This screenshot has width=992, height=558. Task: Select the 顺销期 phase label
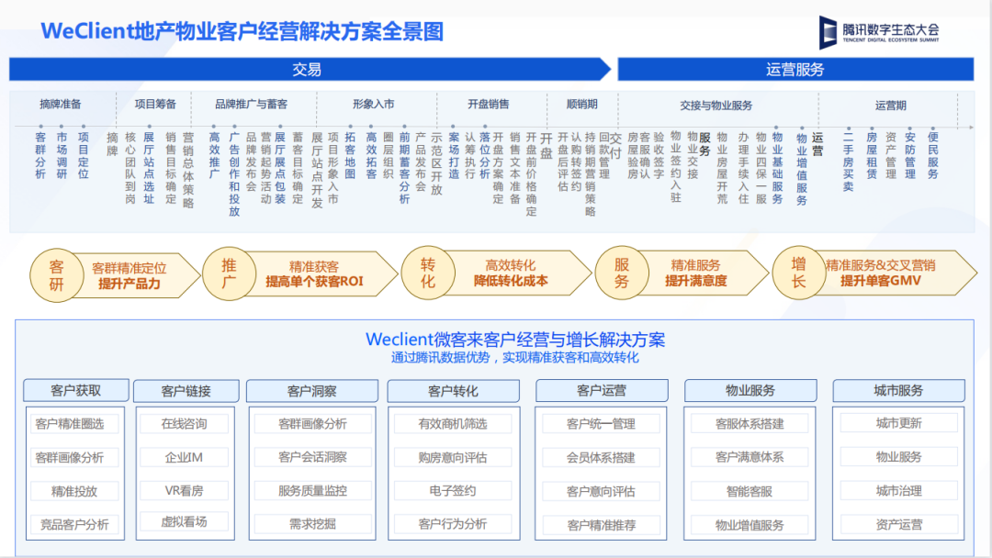pyautogui.click(x=582, y=105)
